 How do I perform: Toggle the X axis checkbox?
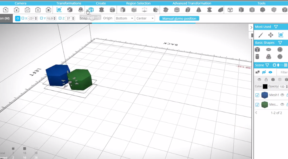(23, 18)
